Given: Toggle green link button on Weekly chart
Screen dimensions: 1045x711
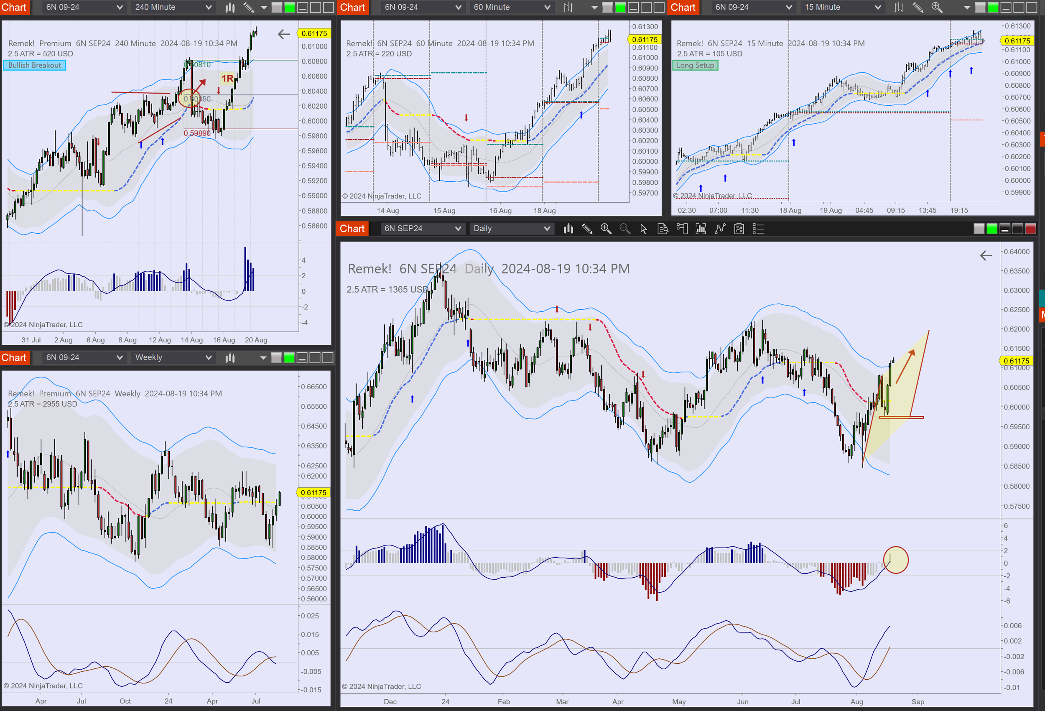Looking at the screenshot, I should coord(289,357).
